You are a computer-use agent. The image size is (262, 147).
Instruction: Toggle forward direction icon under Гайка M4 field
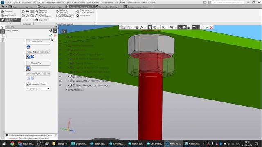click(28, 57)
